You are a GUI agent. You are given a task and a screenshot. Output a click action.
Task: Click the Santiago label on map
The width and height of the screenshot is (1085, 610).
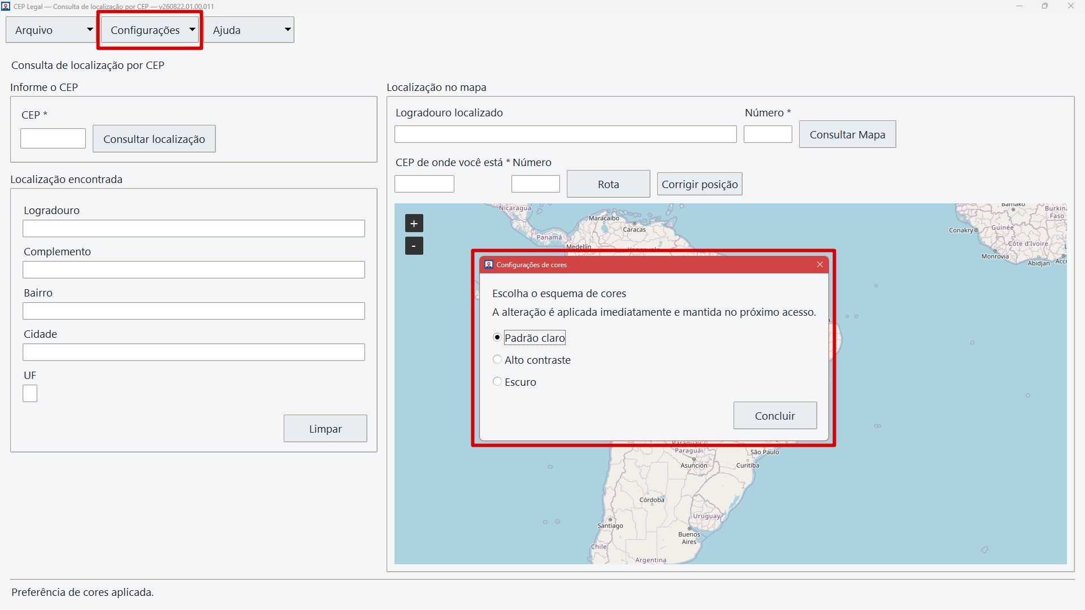pyautogui.click(x=610, y=526)
